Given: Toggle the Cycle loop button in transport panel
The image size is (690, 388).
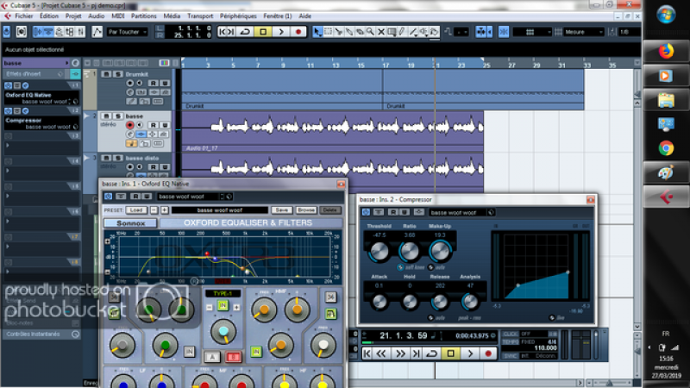Looking at the screenshot, I should (x=430, y=353).
